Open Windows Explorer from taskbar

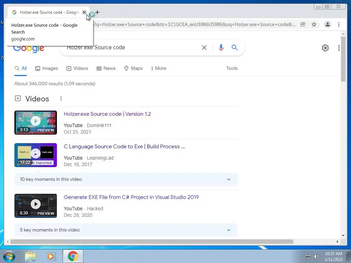pos(31,256)
